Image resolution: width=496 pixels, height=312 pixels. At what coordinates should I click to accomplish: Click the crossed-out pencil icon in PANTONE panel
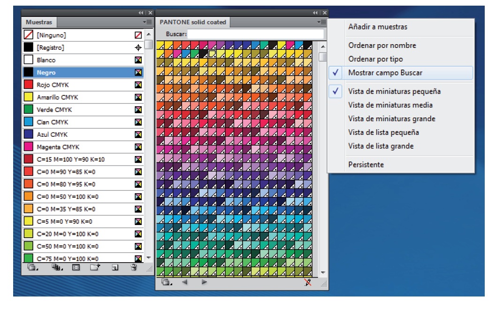(x=308, y=282)
